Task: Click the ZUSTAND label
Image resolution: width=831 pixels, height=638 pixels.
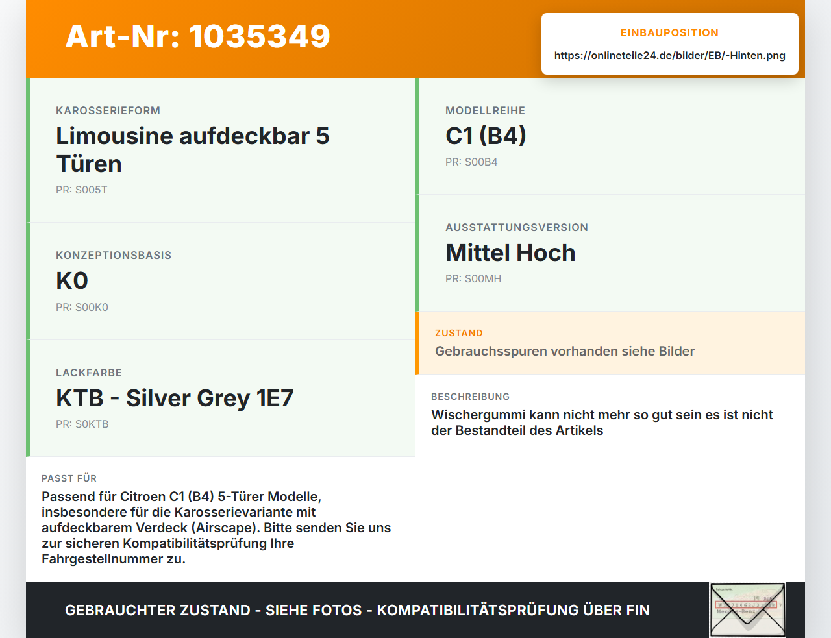Action: click(x=459, y=333)
